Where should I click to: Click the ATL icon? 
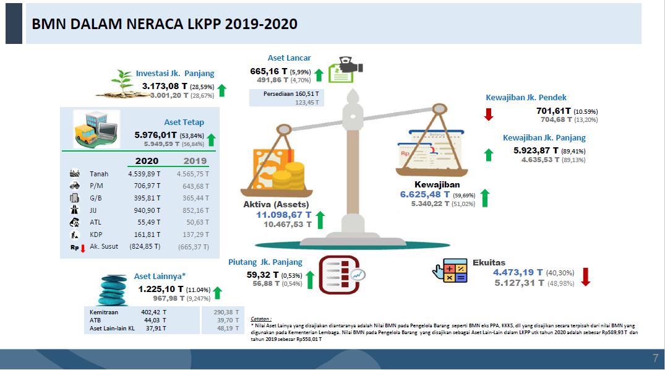coord(75,222)
